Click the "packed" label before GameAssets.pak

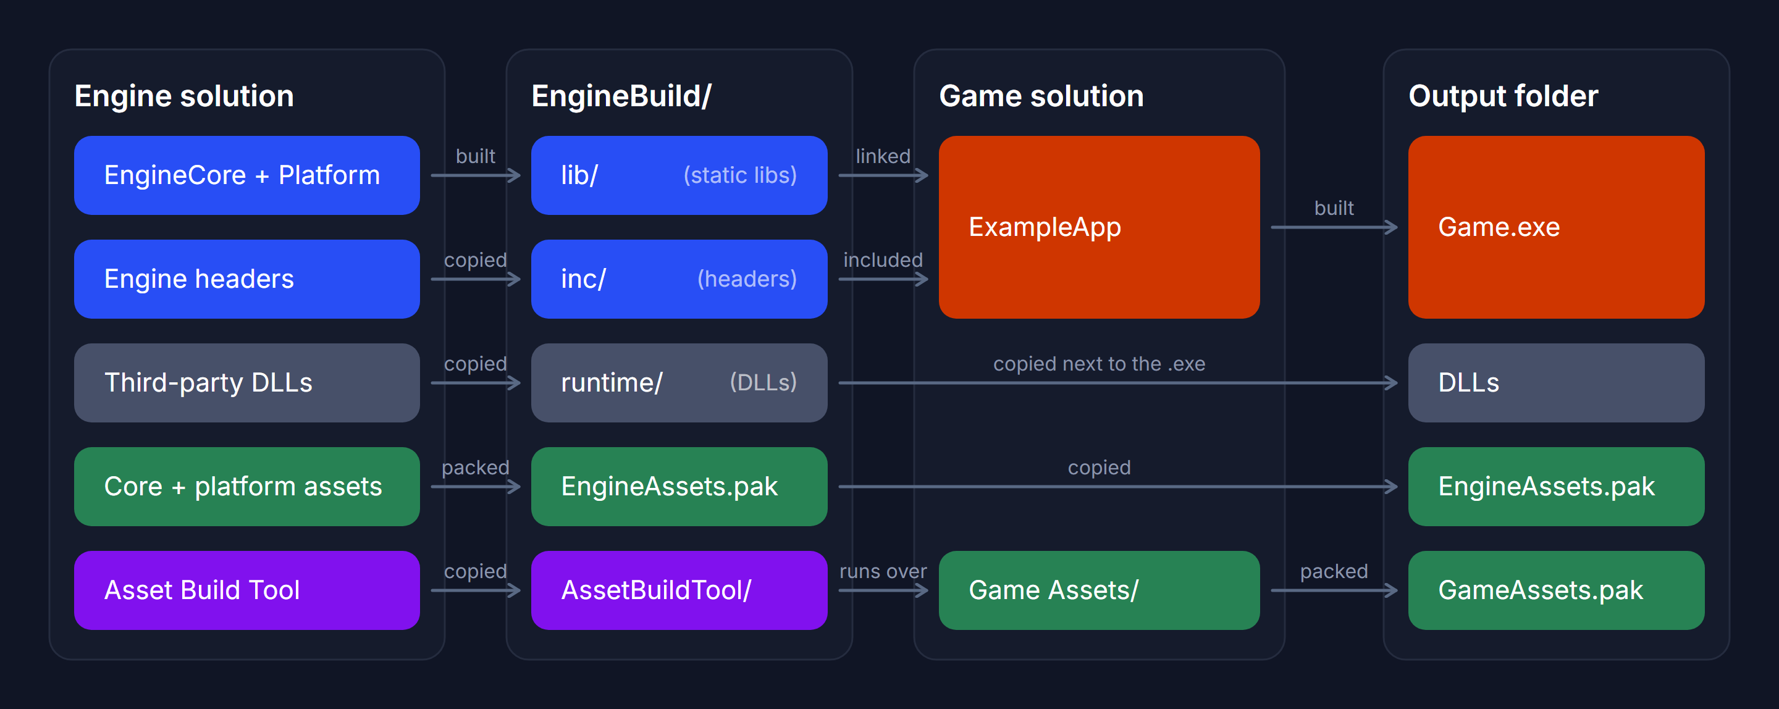(x=1334, y=571)
